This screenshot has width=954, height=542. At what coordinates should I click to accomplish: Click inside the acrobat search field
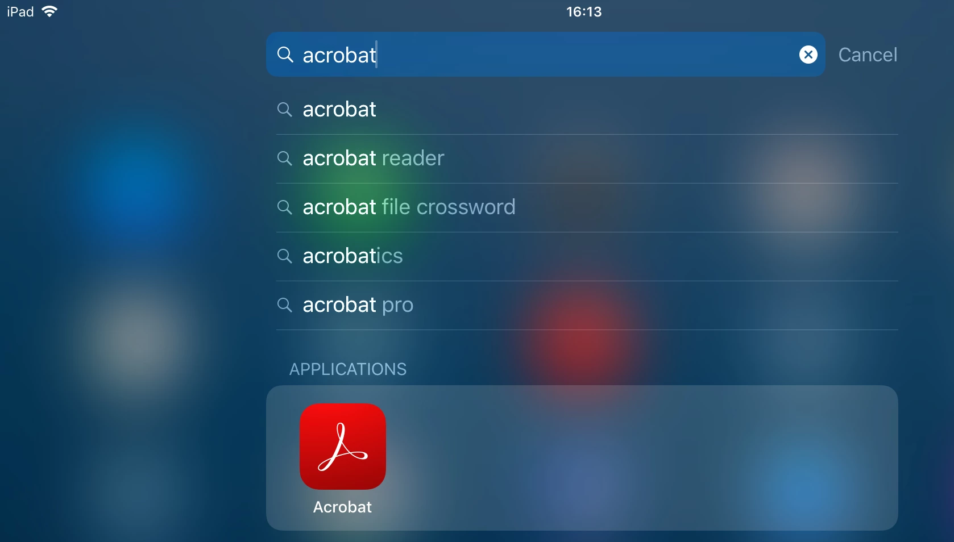pos(545,55)
